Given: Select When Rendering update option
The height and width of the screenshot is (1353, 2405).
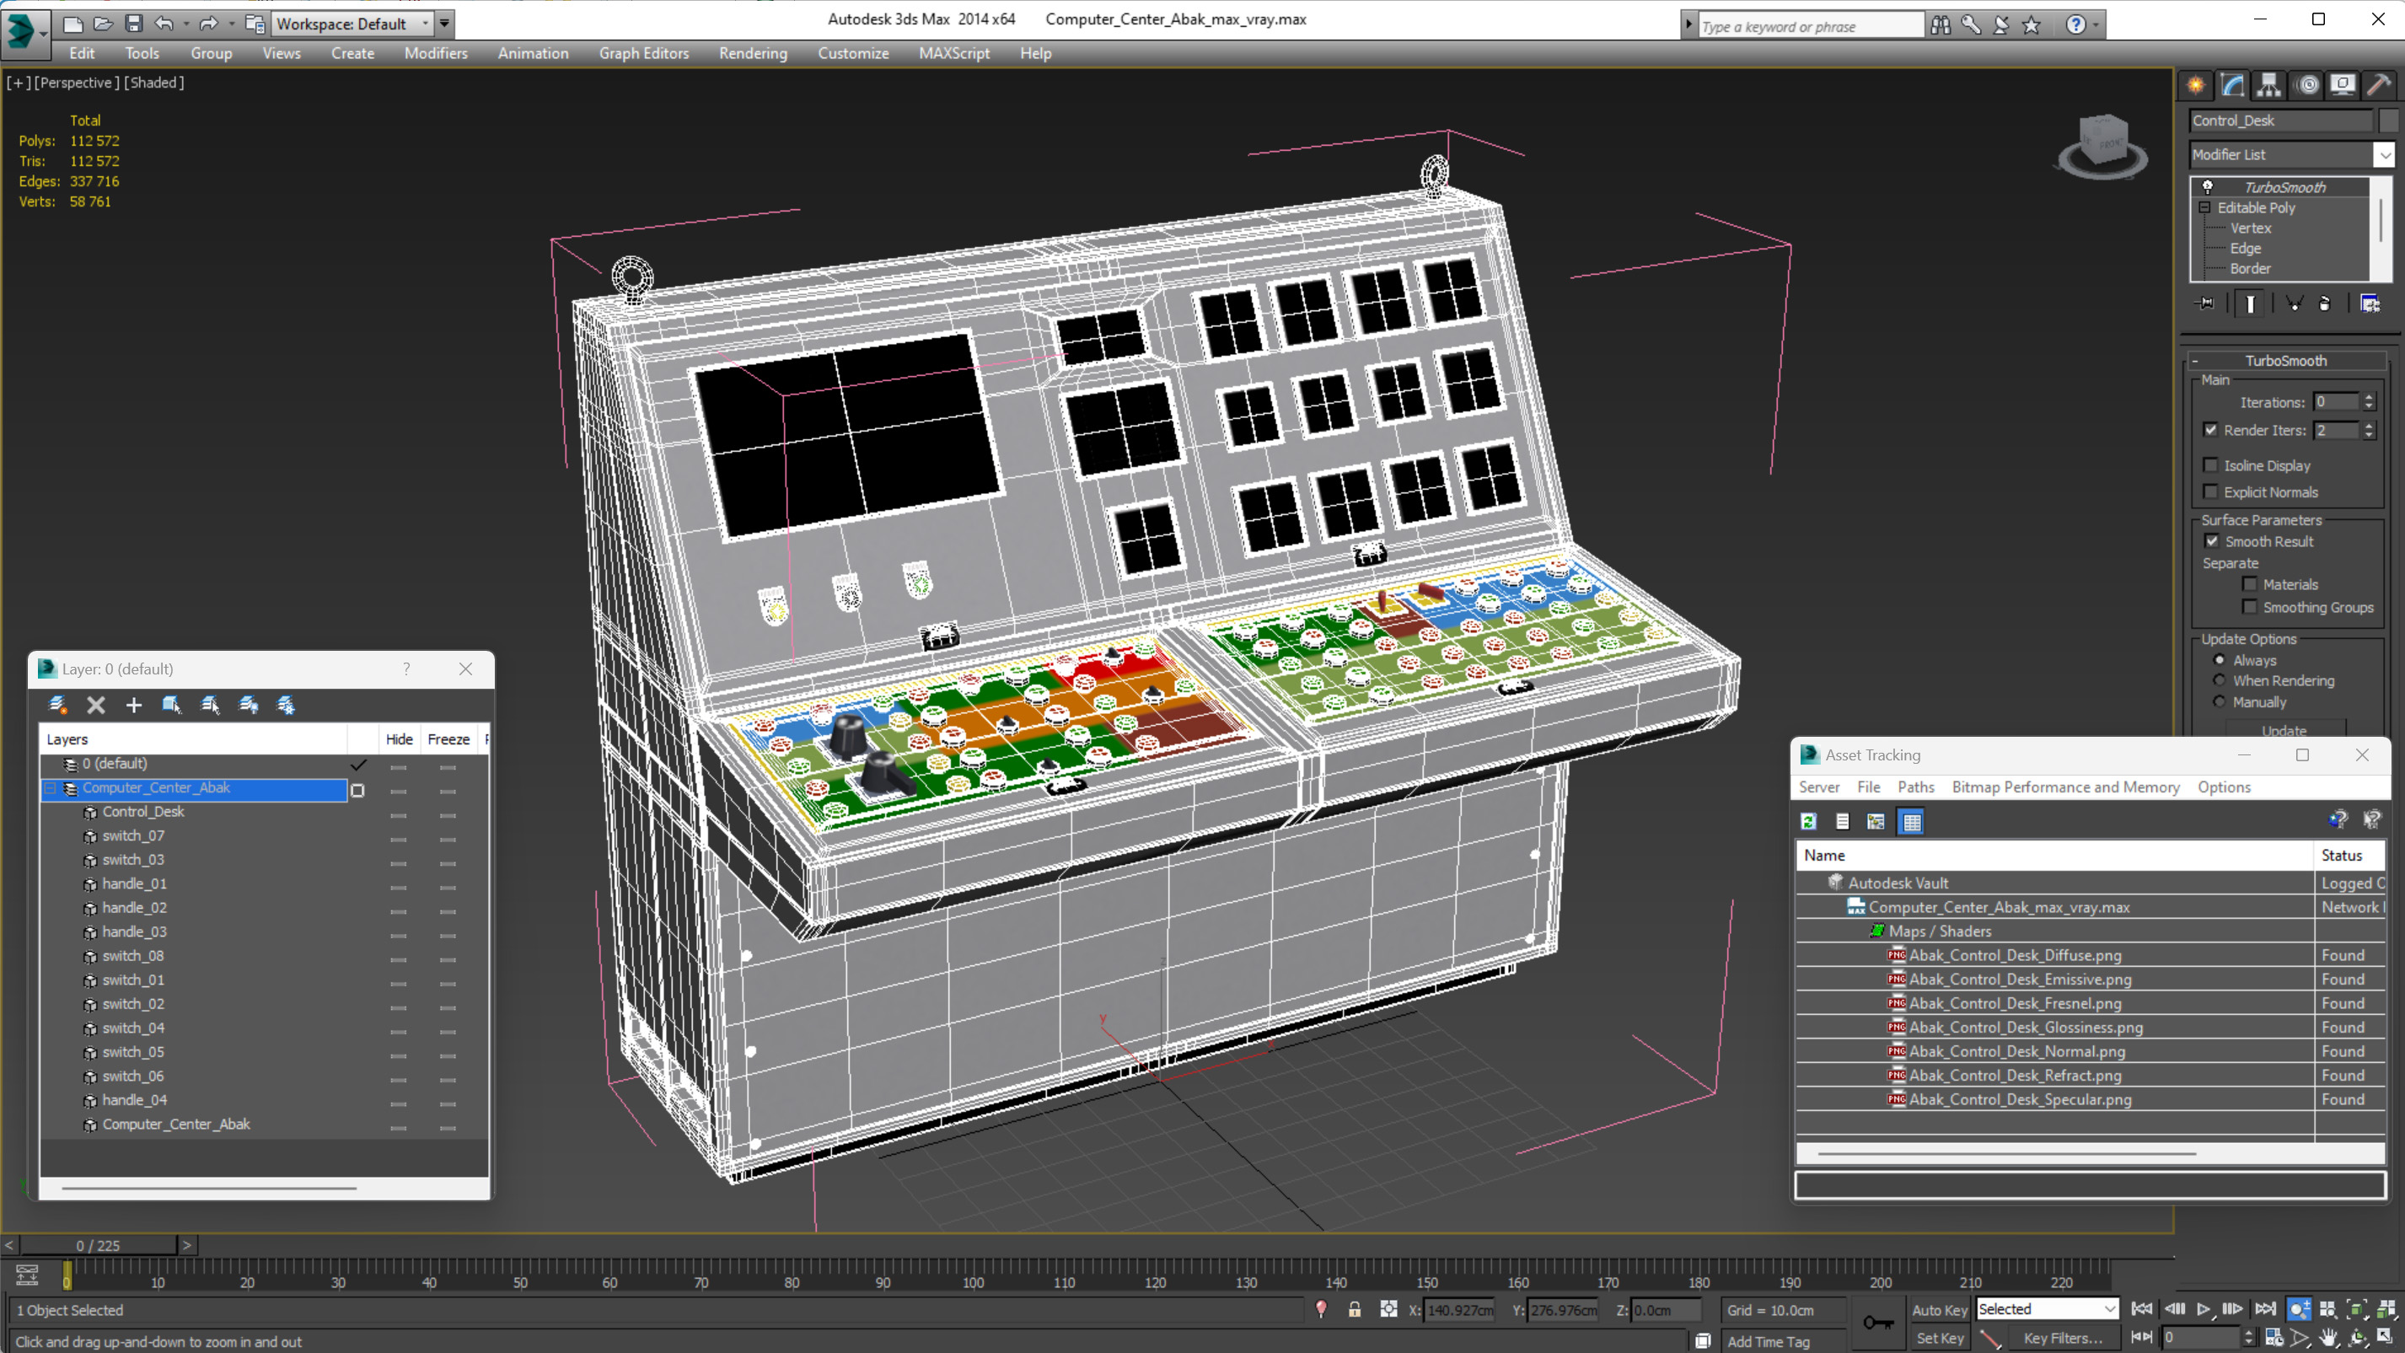Looking at the screenshot, I should tap(2220, 680).
